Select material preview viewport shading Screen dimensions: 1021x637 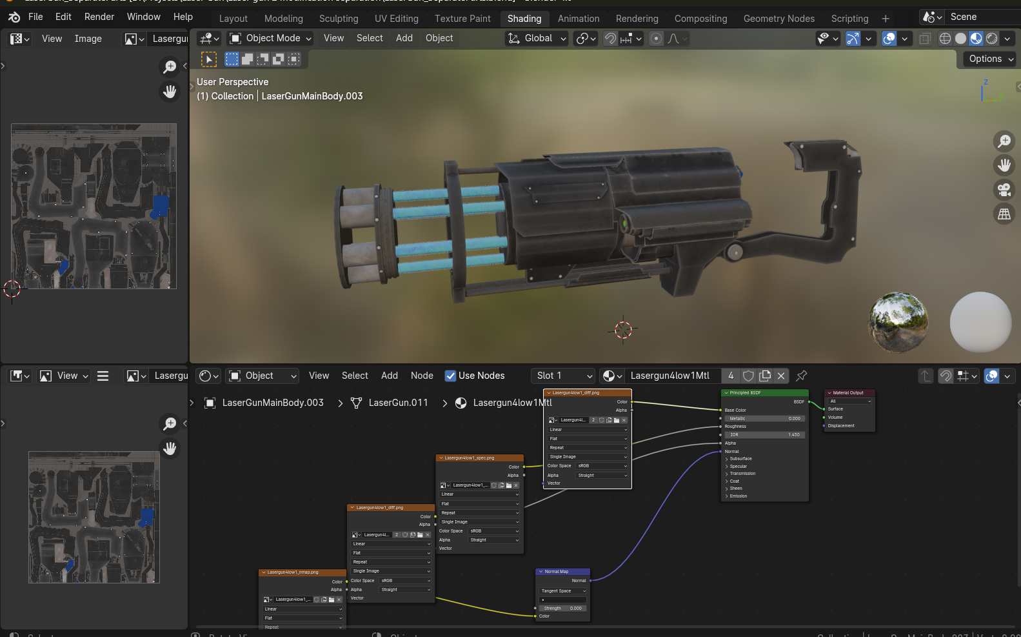point(976,39)
